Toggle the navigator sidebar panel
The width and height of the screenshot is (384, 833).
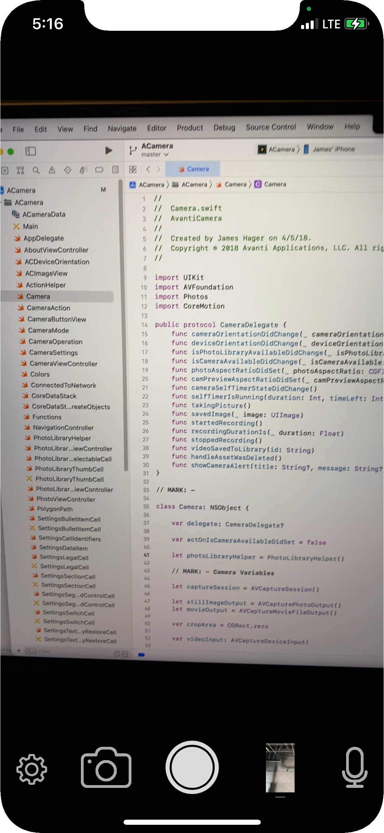click(30, 151)
